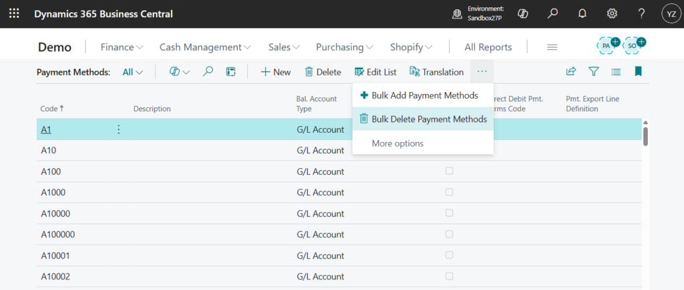Tick the checkbox in the A10001 row
Image resolution: width=684 pixels, height=290 pixels.
click(x=449, y=255)
